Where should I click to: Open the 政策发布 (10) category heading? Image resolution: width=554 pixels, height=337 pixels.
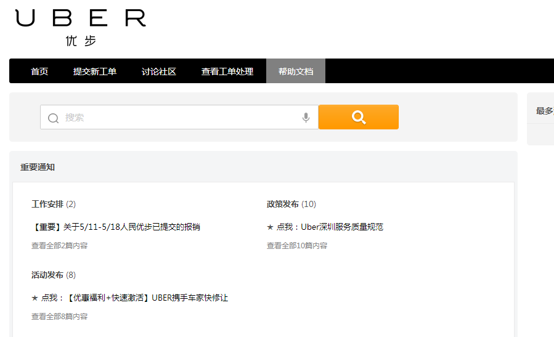coord(291,204)
